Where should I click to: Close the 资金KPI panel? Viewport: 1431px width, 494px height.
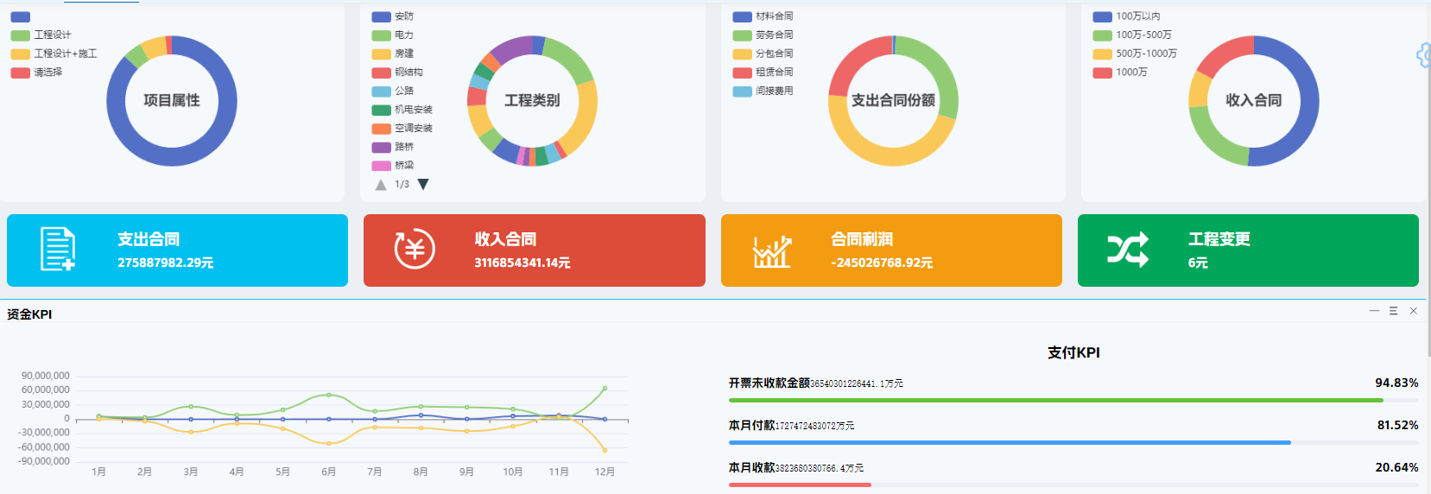click(x=1413, y=311)
